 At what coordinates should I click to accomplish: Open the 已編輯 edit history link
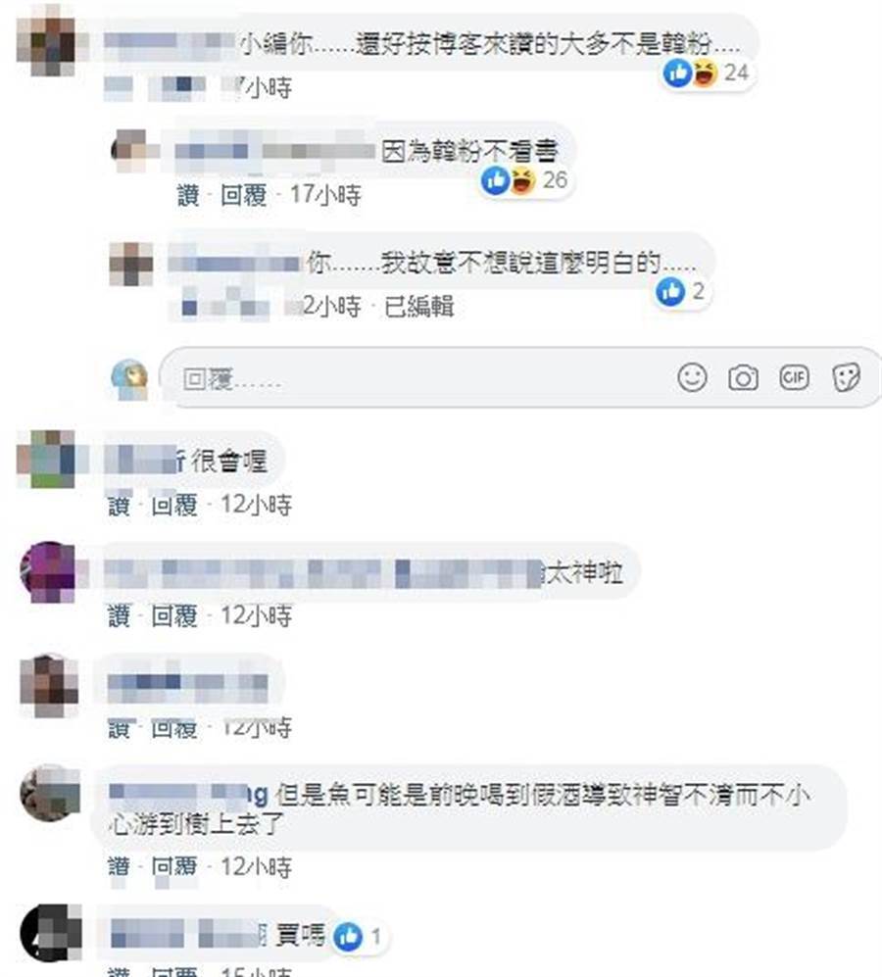418,307
